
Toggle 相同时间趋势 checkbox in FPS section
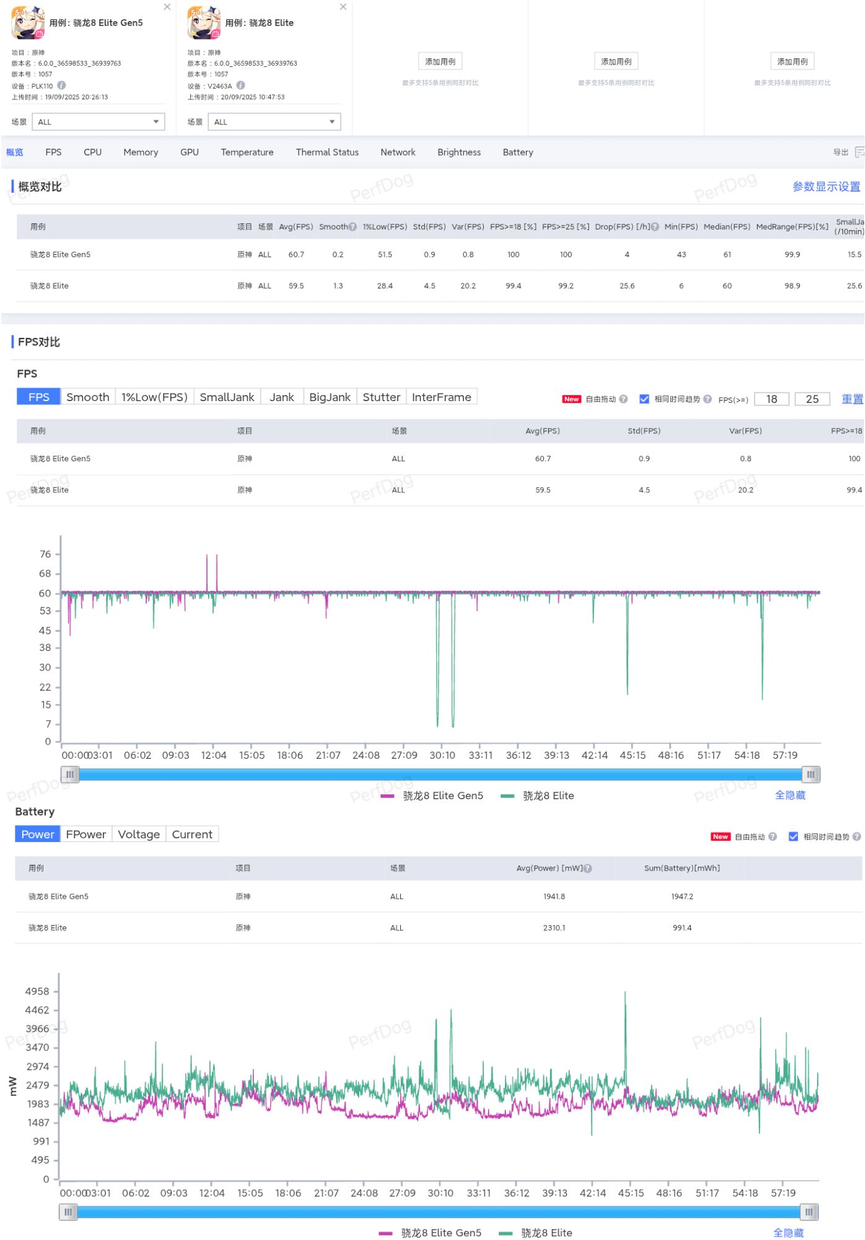tap(644, 399)
